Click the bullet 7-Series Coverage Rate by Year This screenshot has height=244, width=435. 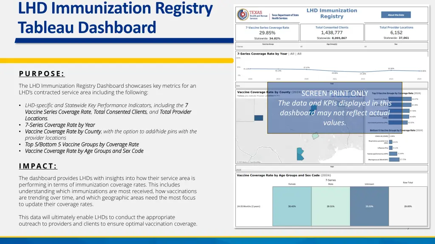click(60, 125)
